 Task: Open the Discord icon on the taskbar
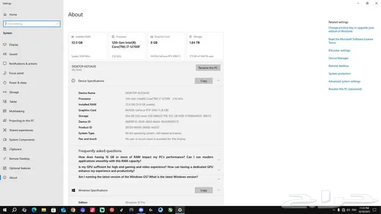pyautogui.click(x=141, y=210)
